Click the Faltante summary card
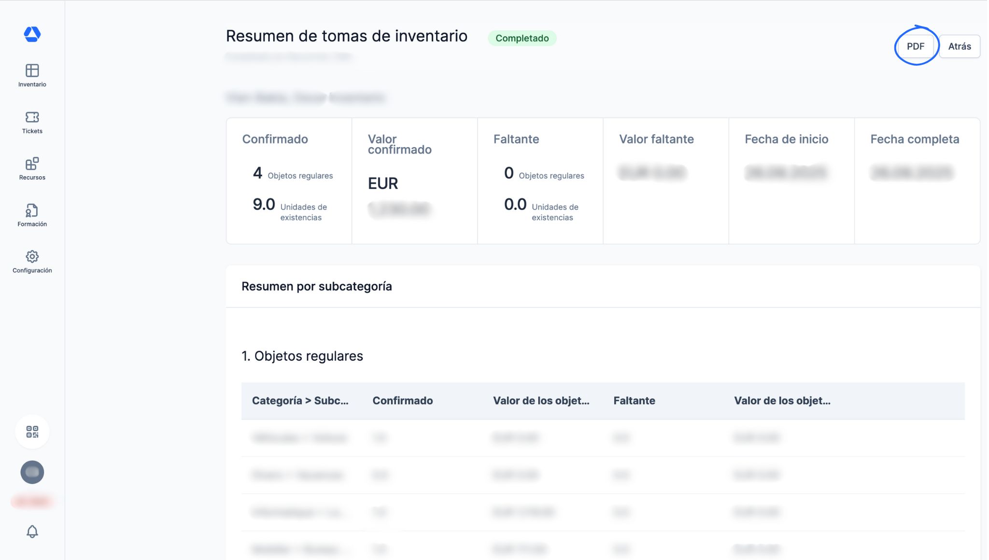Image resolution: width=989 pixels, height=560 pixels. [x=540, y=181]
